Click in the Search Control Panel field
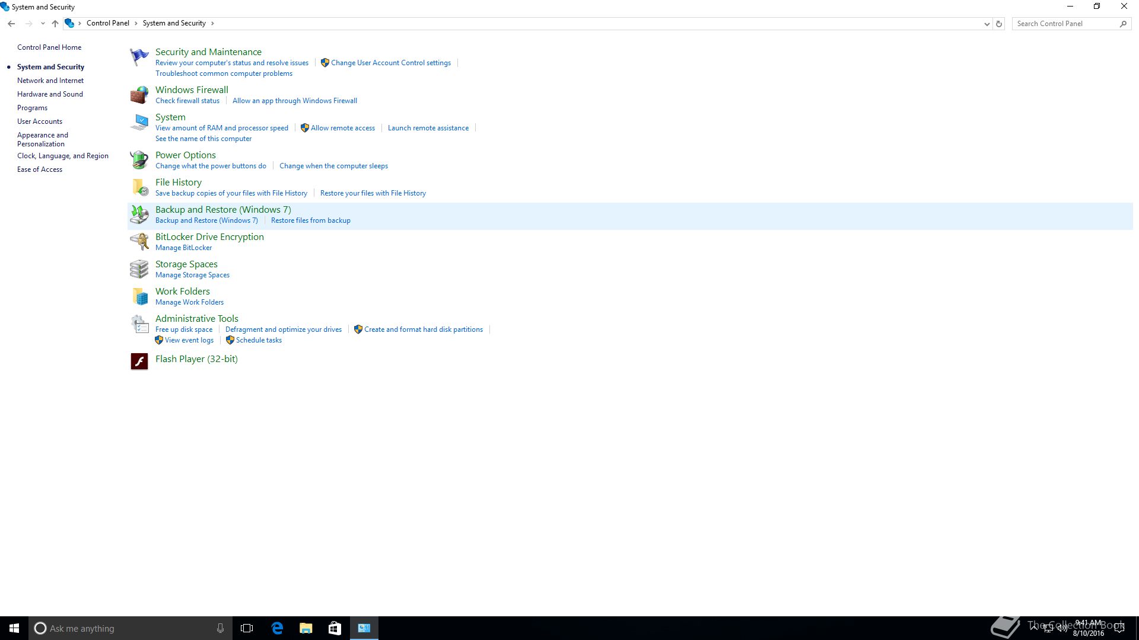1139x640 pixels. coord(1065,24)
